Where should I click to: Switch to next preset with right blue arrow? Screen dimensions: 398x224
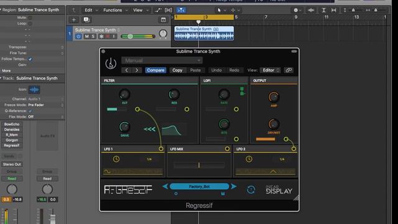[234, 187]
